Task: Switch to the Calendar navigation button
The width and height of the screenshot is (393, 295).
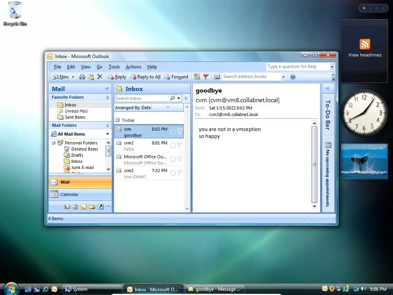Action: point(80,194)
